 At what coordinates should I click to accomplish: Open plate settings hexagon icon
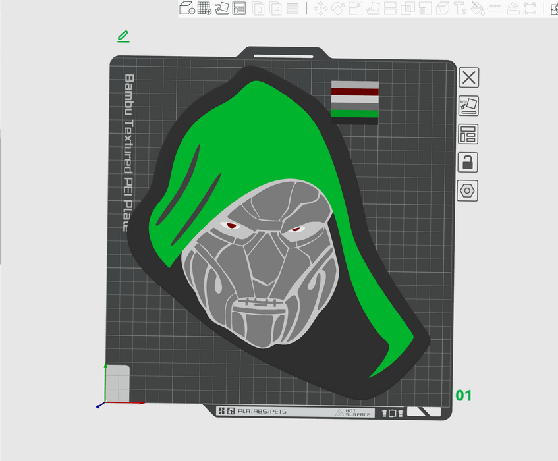[468, 191]
